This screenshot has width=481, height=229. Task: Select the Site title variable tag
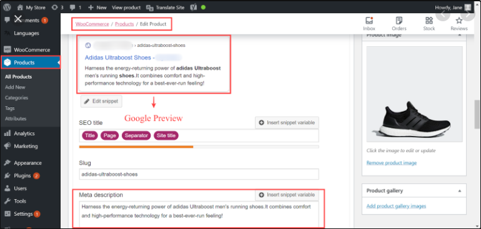pos(166,135)
